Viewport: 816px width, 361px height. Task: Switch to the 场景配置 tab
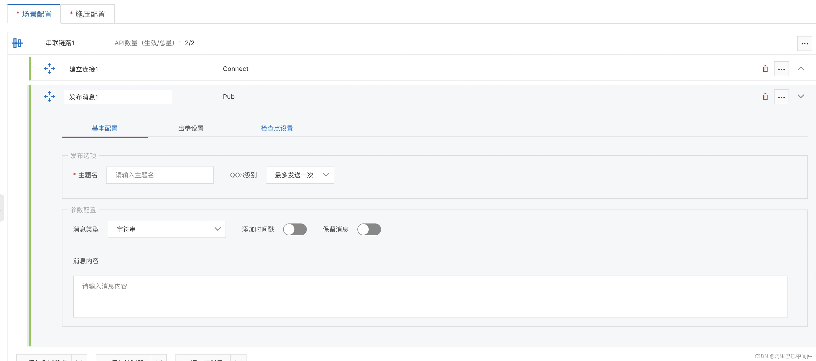click(x=34, y=14)
